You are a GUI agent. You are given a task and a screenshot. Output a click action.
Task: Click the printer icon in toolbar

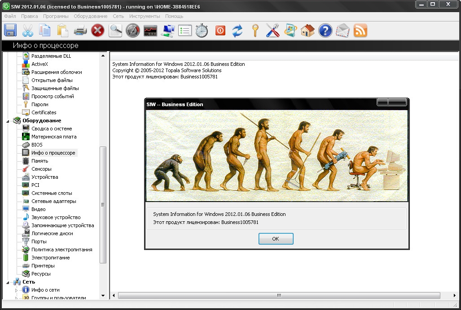coord(80,30)
